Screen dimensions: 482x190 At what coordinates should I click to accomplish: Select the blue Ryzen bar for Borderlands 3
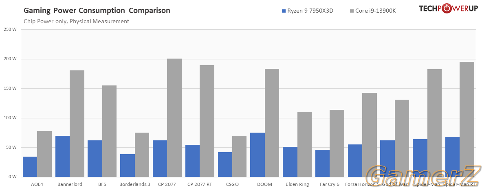128,166
